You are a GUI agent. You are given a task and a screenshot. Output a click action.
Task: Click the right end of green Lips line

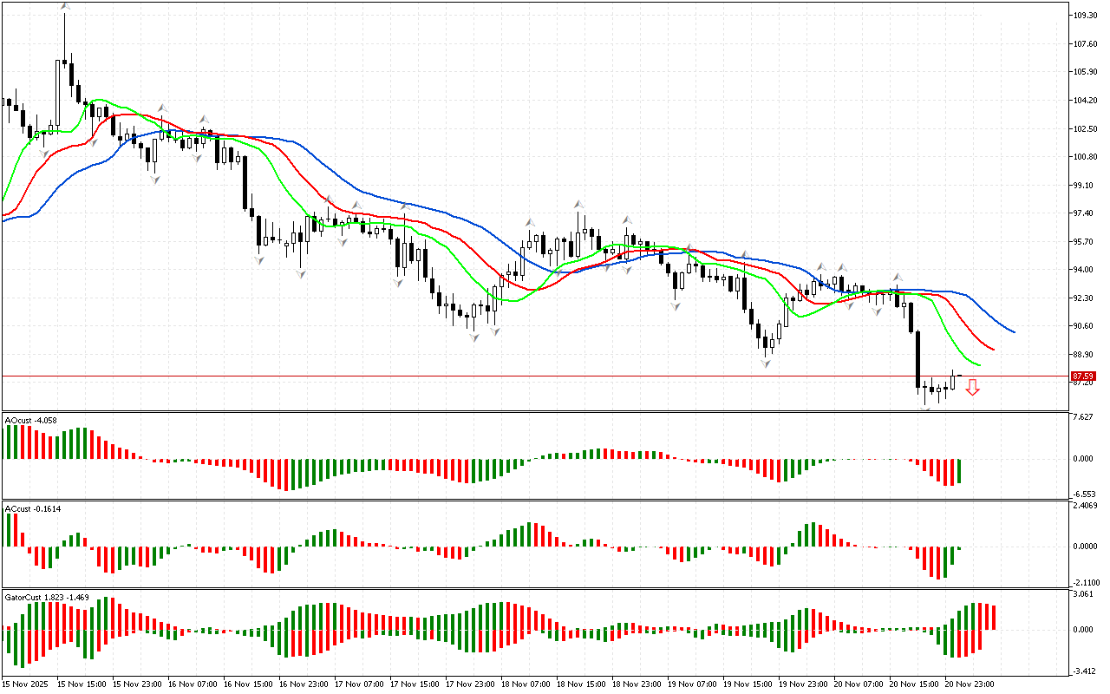pos(978,364)
